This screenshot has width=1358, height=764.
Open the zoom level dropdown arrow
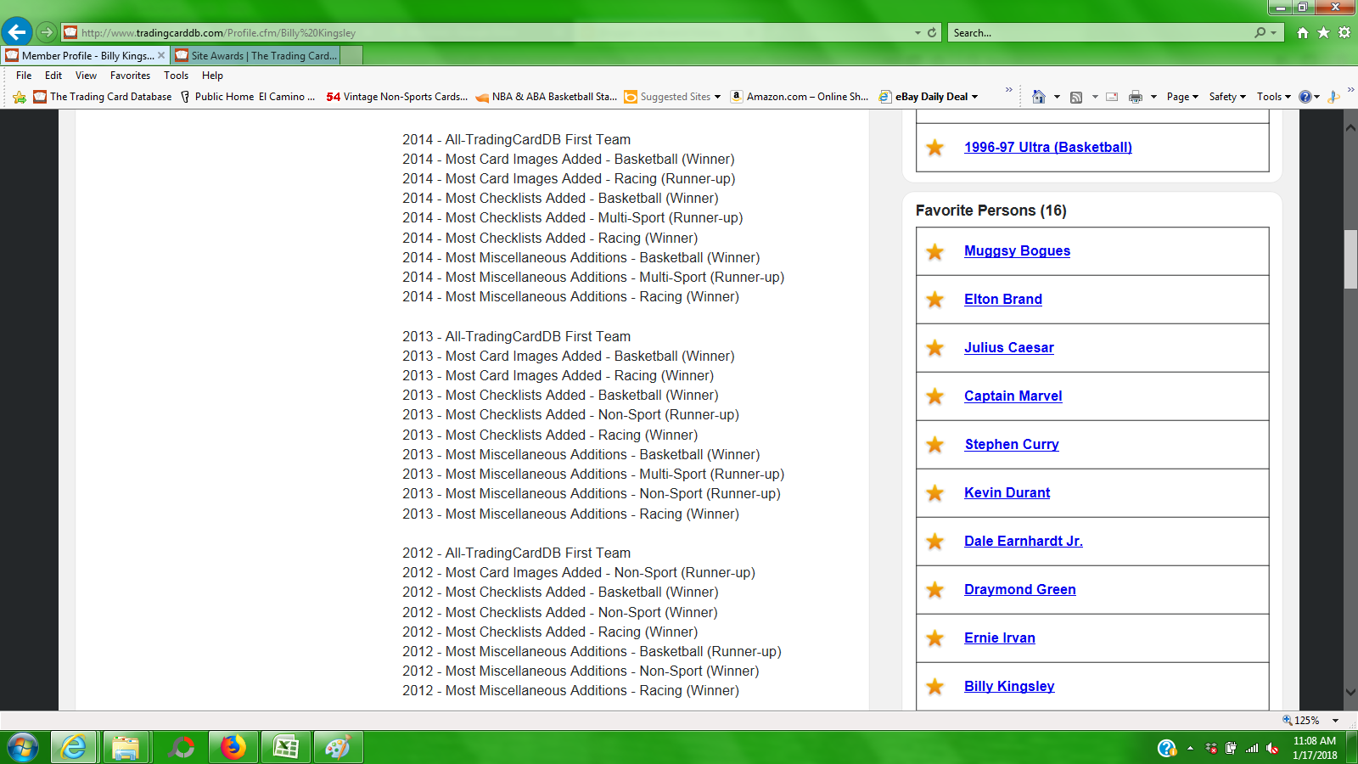coord(1335,721)
